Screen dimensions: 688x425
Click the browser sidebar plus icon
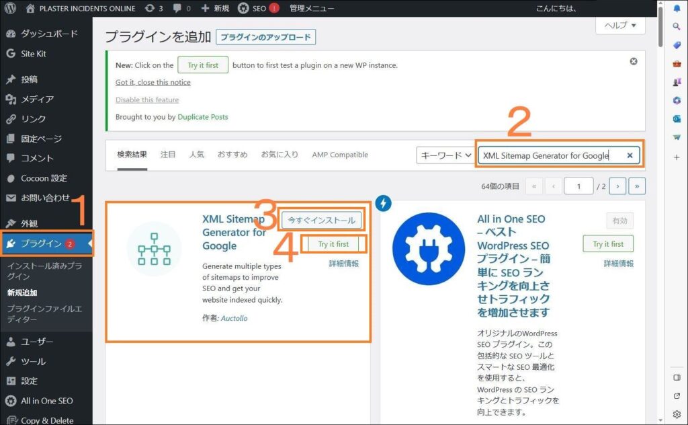pyautogui.click(x=677, y=157)
